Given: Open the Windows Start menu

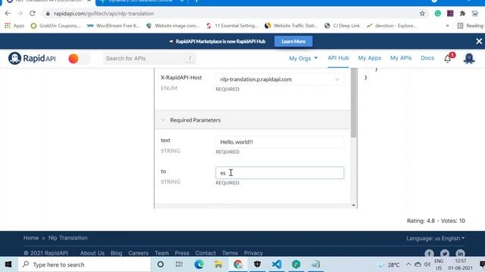Looking at the screenshot, I should click(8, 264).
